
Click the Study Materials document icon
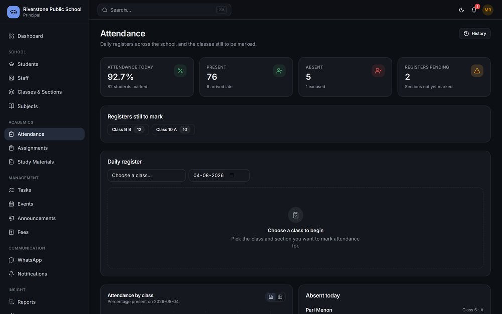coord(11,162)
